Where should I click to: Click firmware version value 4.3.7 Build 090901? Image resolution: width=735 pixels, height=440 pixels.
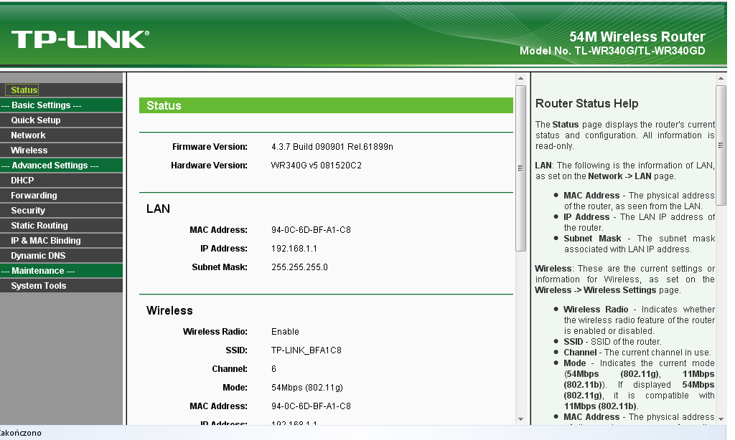[332, 147]
